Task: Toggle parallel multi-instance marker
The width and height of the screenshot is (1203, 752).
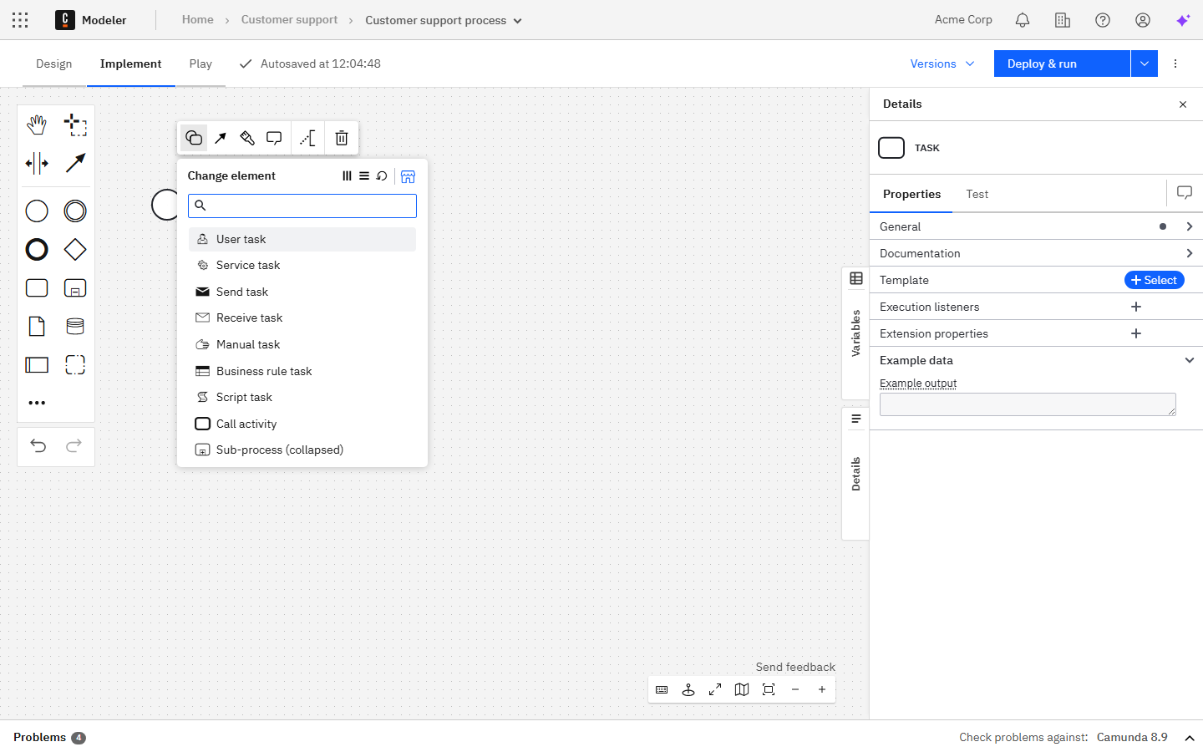Action: point(347,176)
